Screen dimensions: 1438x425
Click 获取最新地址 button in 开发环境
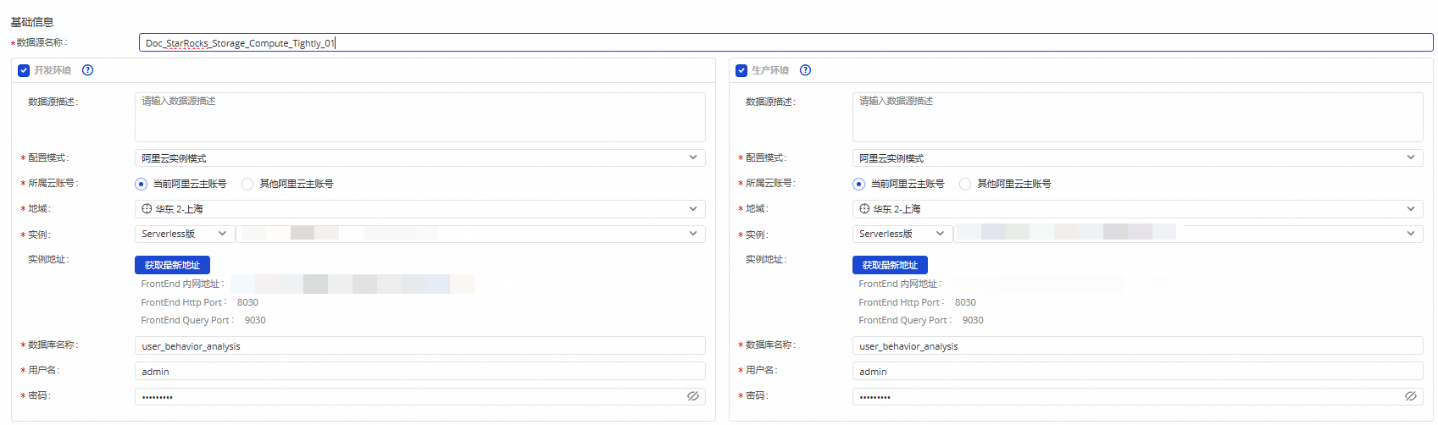pyautogui.click(x=172, y=265)
